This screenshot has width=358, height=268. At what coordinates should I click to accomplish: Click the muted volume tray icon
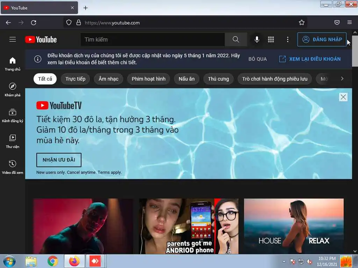309,261
